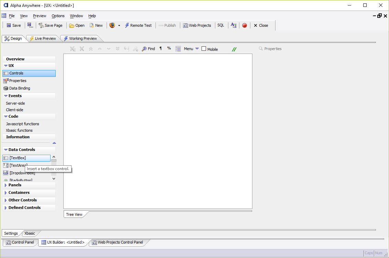Click the red record circle icon
This screenshot has height=258, width=389.
[x=244, y=25]
